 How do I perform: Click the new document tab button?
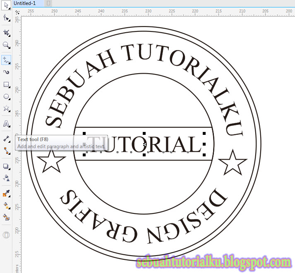[x=48, y=3]
